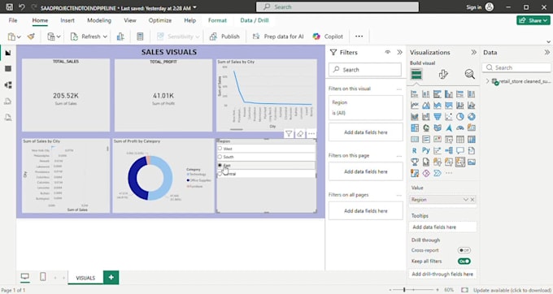
Task: Select the East region option
Action: pyautogui.click(x=266, y=165)
